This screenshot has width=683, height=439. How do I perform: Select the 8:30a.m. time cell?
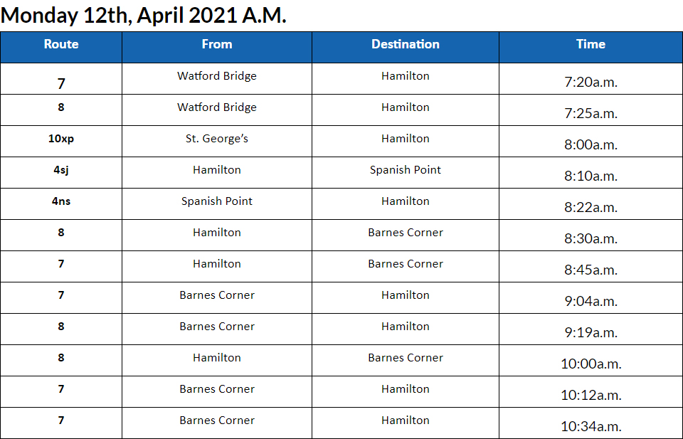[591, 238]
